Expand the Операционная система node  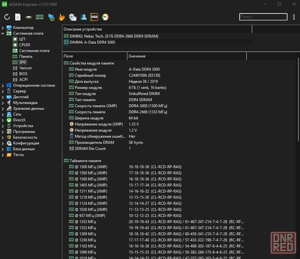[3, 85]
